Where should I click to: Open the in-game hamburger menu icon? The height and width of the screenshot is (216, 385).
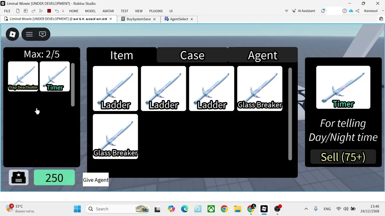coord(29,34)
